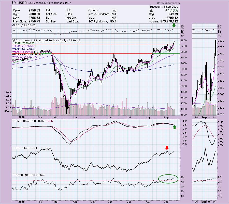Click the 500M volume axis label
The image size is (229, 204).
8,111
